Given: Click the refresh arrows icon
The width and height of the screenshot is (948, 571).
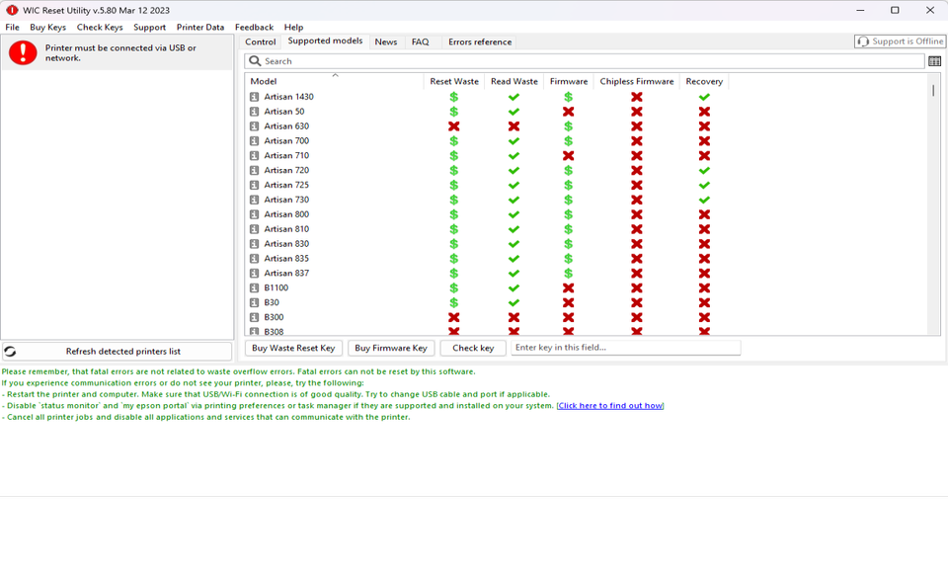Looking at the screenshot, I should pos(10,351).
